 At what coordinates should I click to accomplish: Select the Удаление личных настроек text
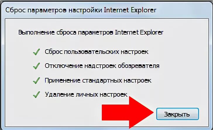click(x=86, y=95)
